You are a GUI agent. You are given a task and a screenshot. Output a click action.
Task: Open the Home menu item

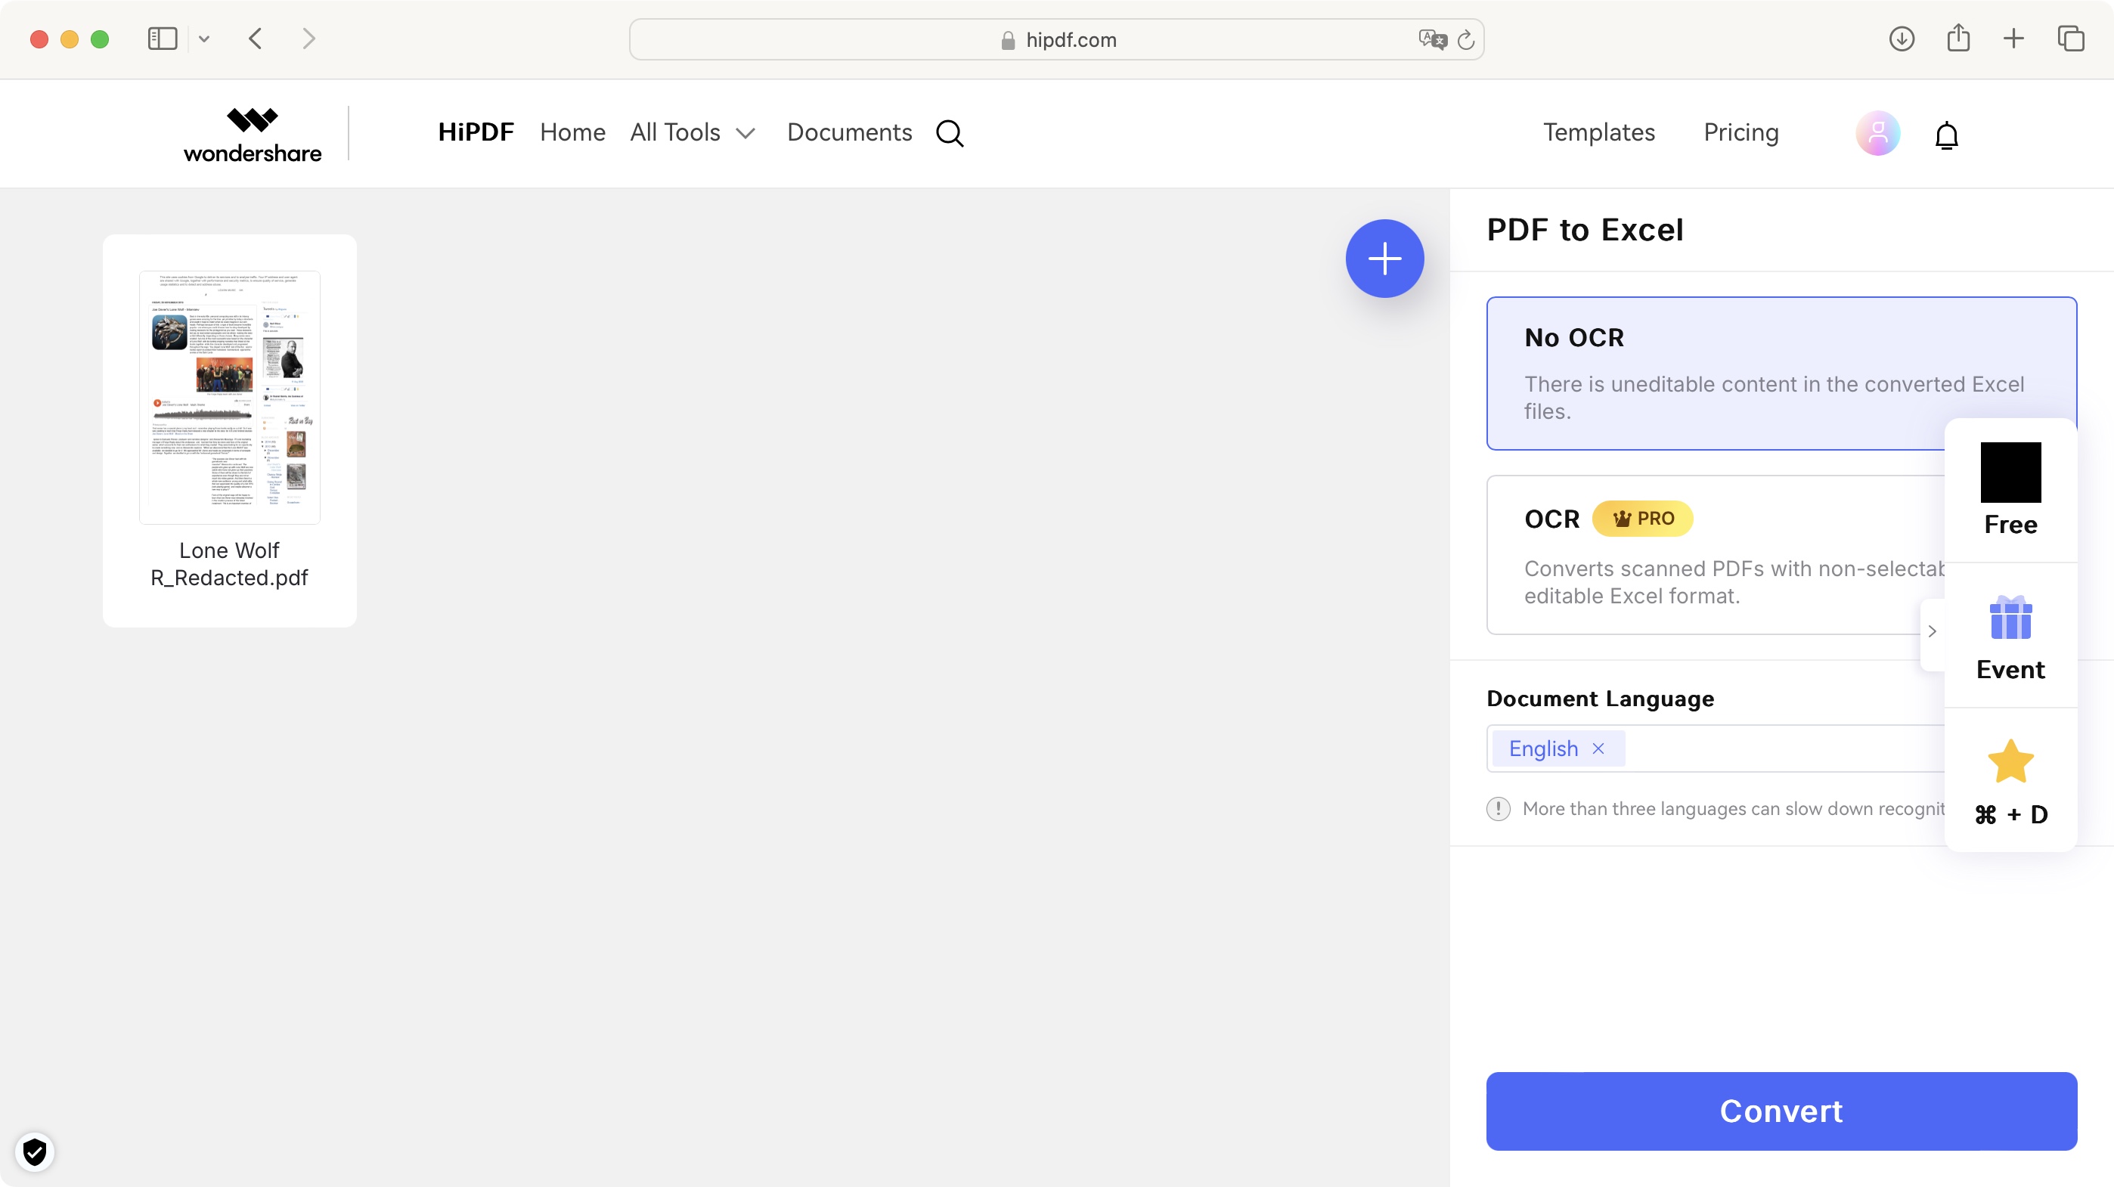click(572, 134)
